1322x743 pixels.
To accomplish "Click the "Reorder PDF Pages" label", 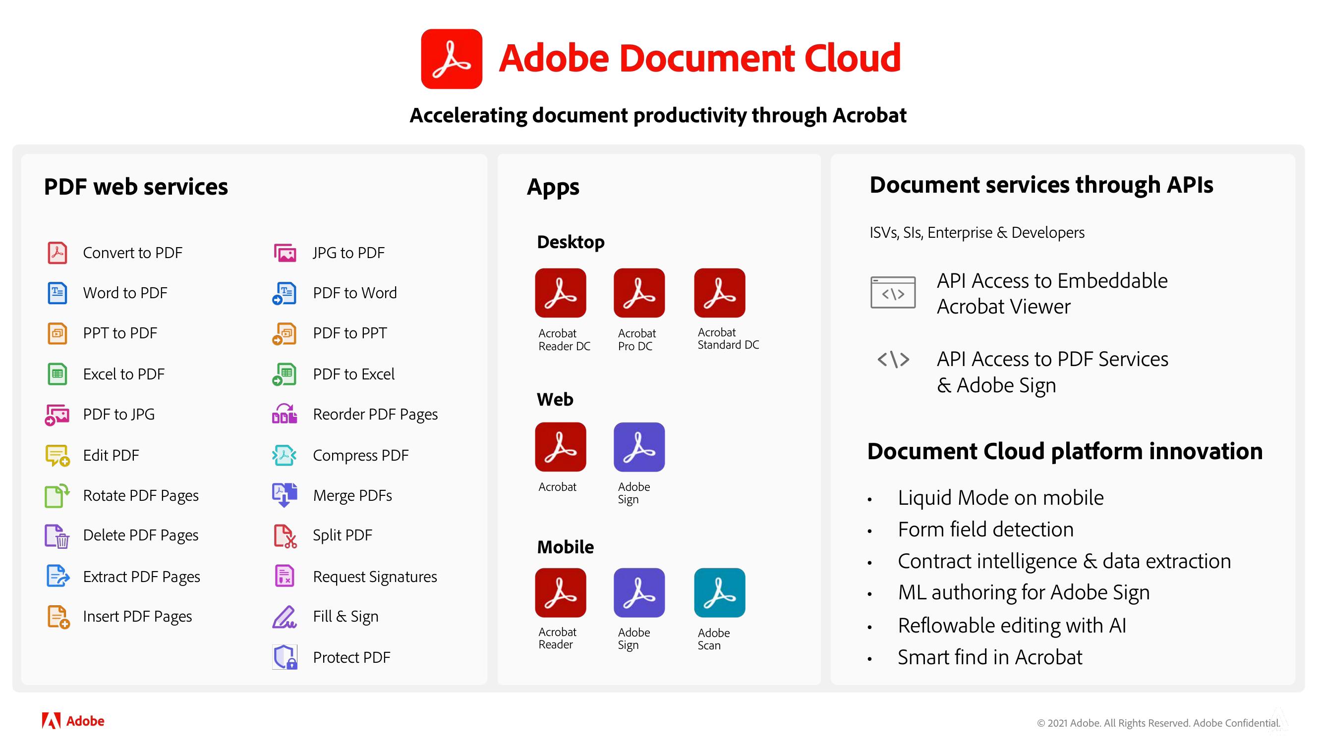I will 375,415.
